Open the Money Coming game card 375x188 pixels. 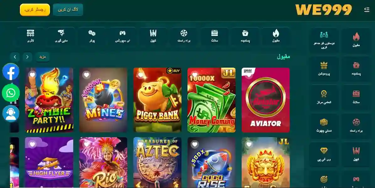coord(212,100)
